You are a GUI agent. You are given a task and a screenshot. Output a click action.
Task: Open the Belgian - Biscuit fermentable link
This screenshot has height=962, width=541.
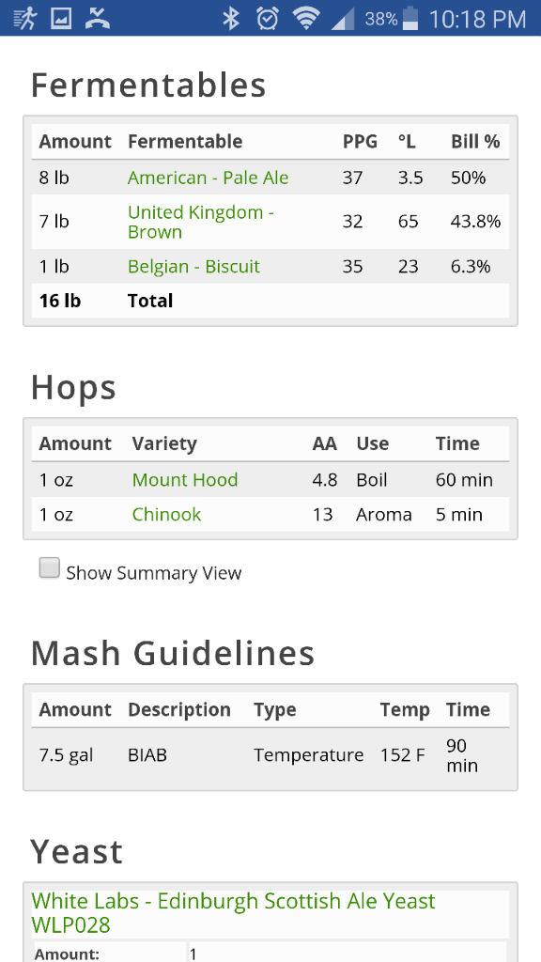[x=193, y=266]
